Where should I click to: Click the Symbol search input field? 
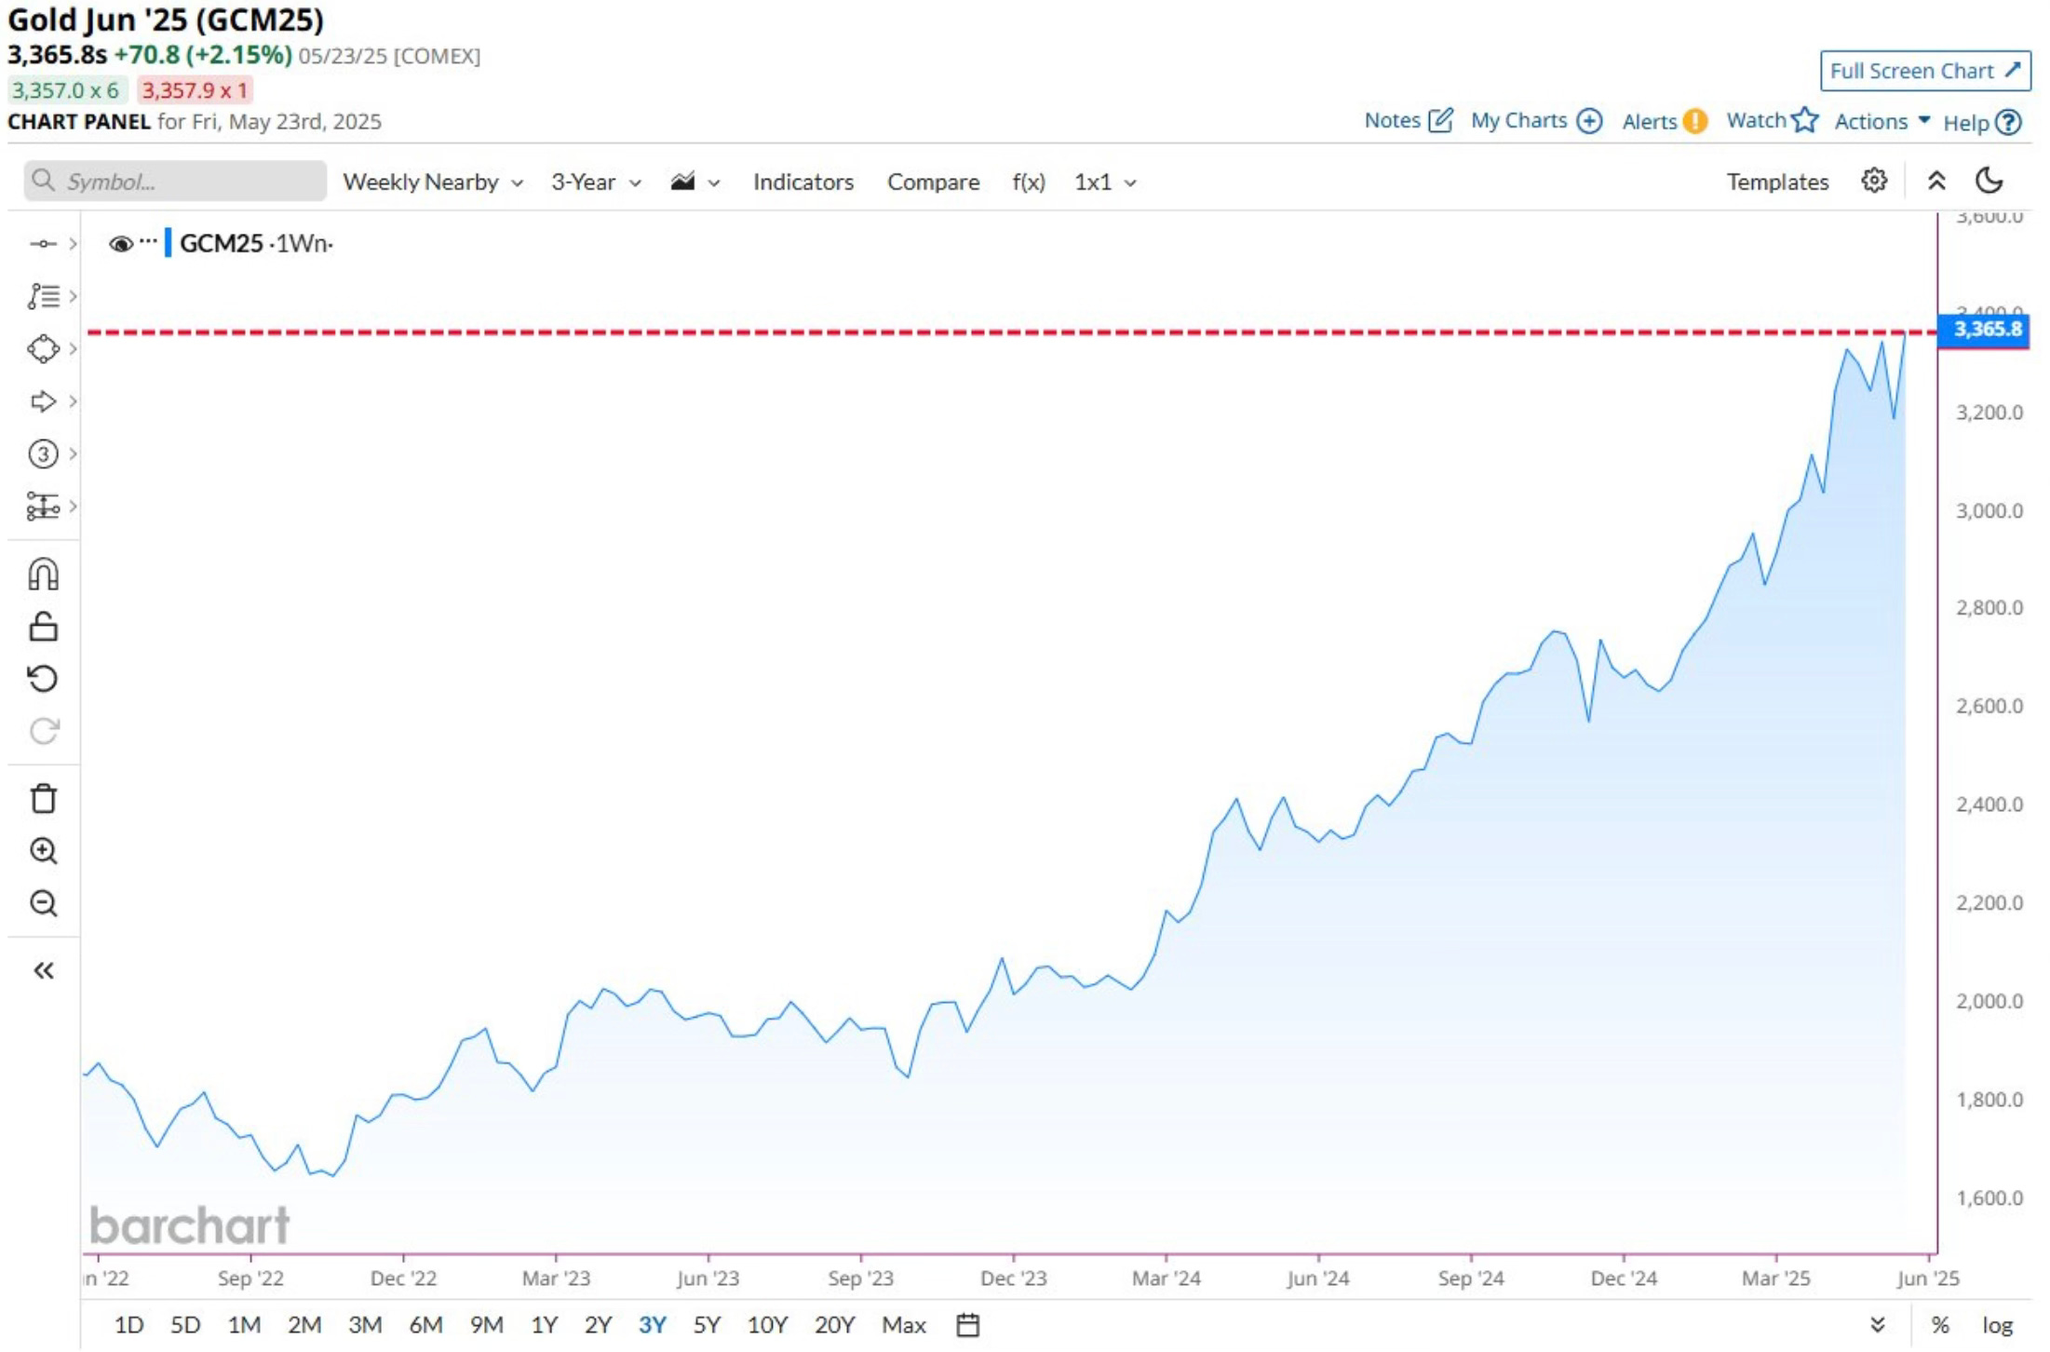[176, 182]
